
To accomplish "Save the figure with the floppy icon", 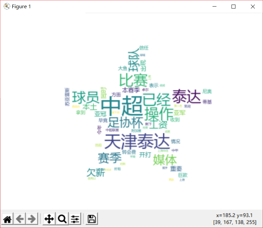I will coord(92,219).
